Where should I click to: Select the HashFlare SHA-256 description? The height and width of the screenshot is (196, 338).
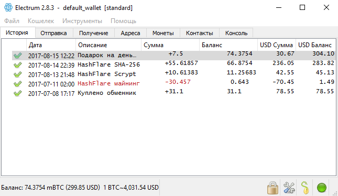point(108,64)
